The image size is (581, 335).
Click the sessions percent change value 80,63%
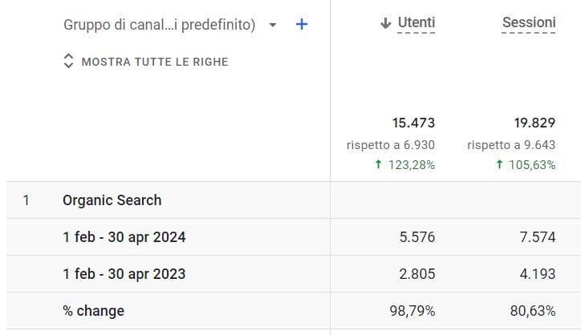pos(531,311)
